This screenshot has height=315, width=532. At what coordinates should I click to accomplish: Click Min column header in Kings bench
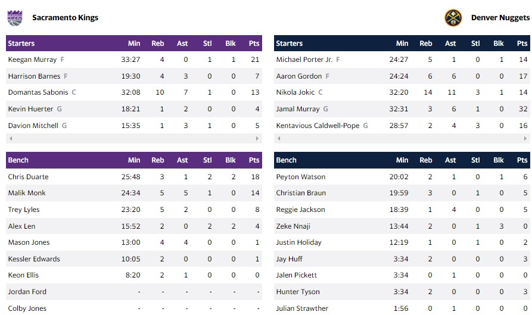point(134,160)
